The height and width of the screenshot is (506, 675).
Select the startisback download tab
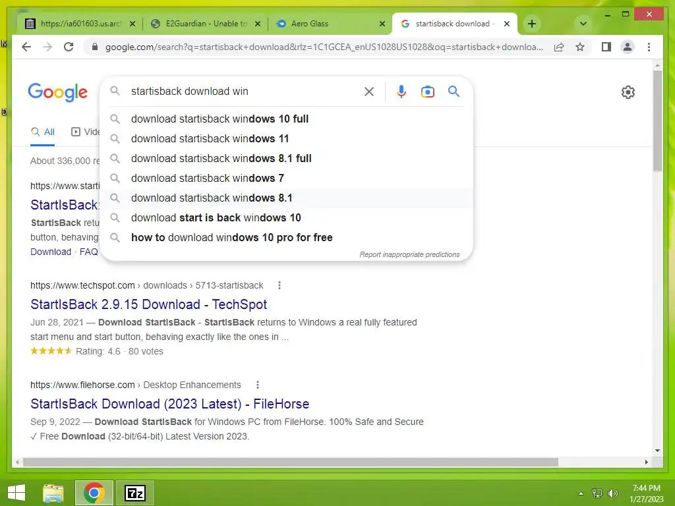pyautogui.click(x=454, y=24)
